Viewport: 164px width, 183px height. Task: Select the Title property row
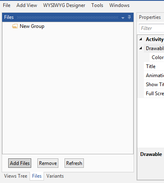[x=154, y=66]
